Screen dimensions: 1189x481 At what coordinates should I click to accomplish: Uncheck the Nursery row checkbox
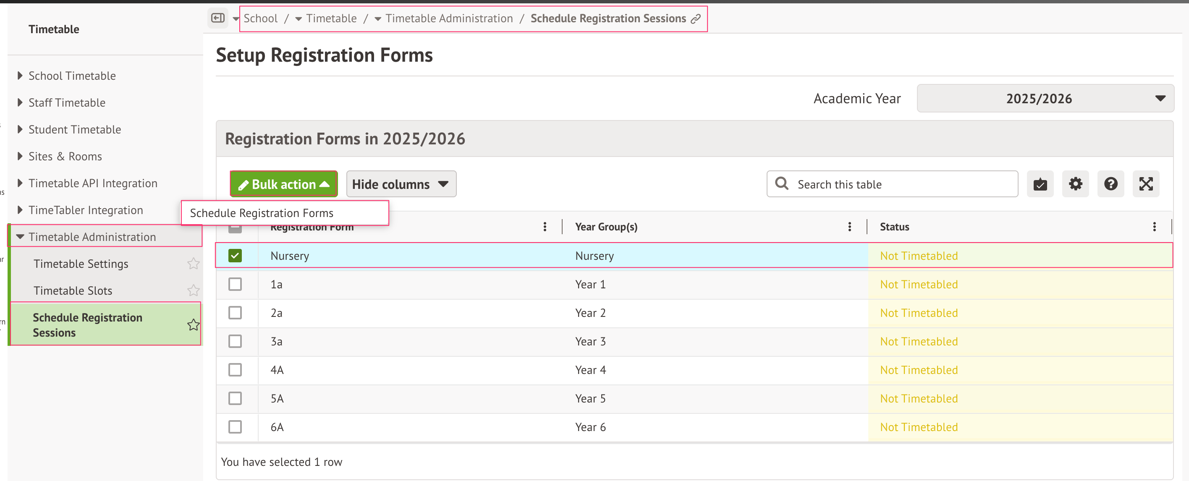236,255
